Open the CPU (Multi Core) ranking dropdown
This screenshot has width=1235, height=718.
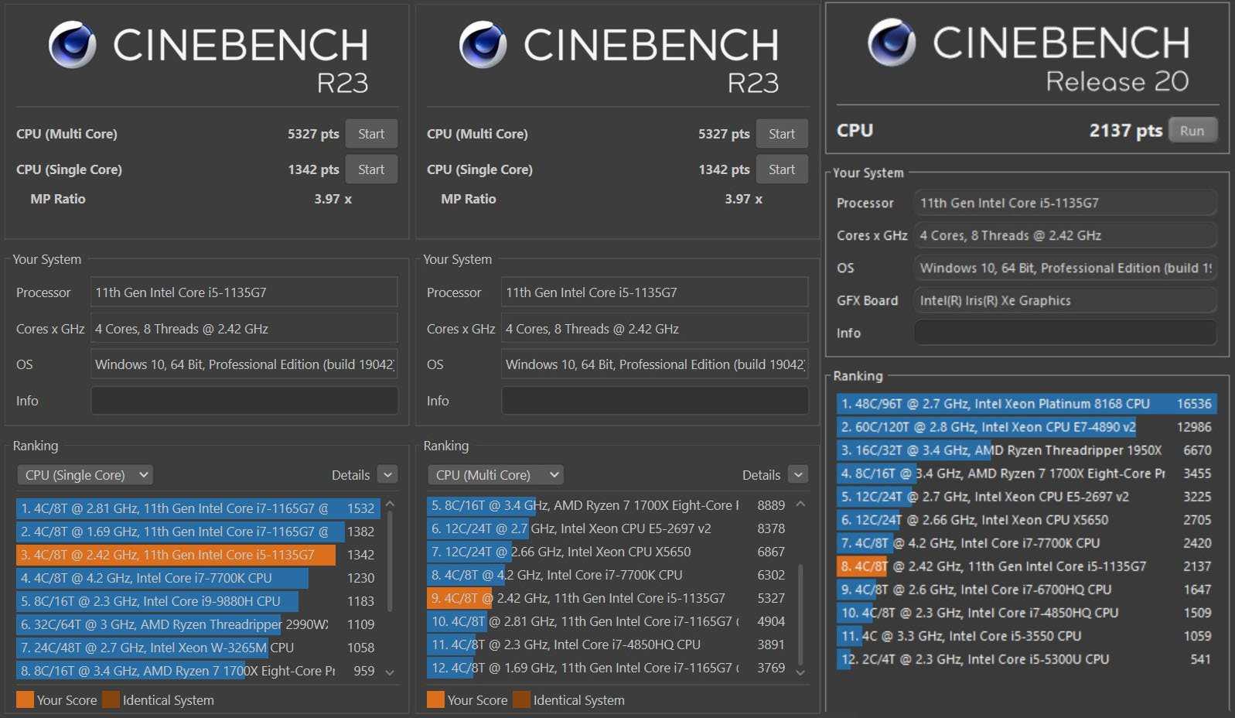496,475
